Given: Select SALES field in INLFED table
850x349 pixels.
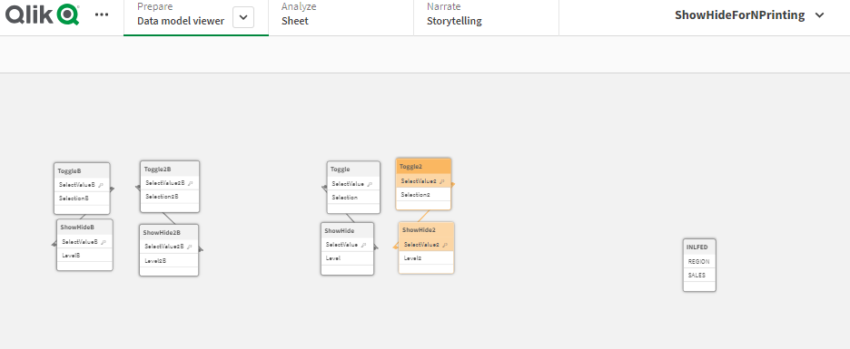Looking at the screenshot, I should (x=699, y=275).
